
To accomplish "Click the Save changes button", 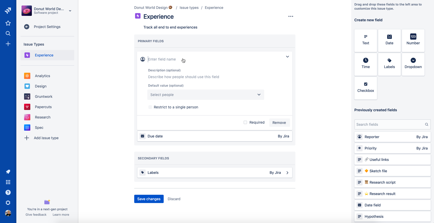I will (149, 199).
